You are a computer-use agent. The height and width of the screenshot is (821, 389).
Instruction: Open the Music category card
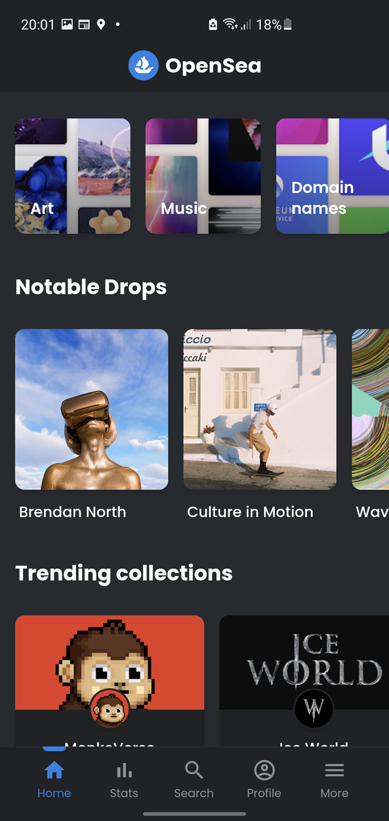[203, 176]
